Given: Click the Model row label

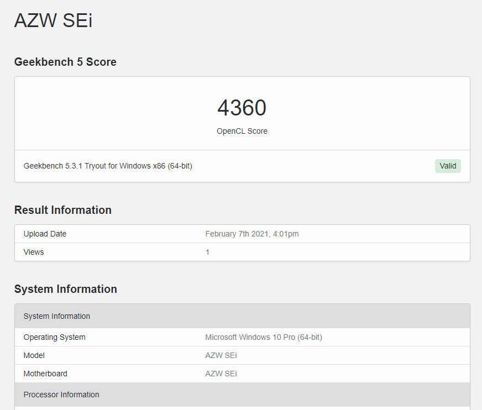Looking at the screenshot, I should coord(34,355).
